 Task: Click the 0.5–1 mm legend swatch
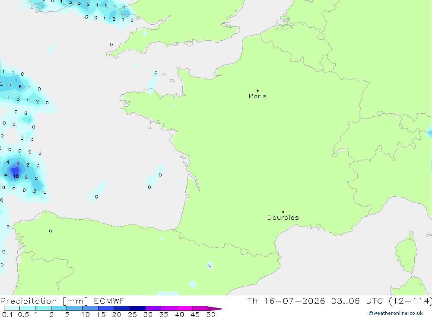tap(27, 308)
